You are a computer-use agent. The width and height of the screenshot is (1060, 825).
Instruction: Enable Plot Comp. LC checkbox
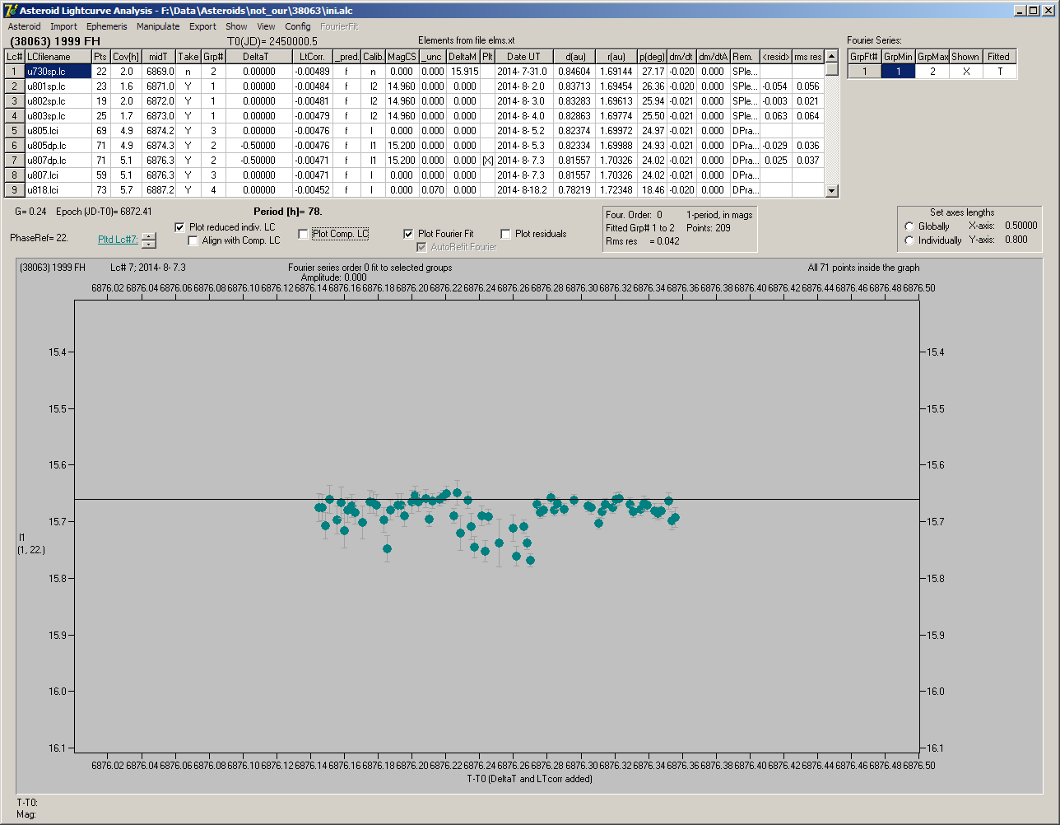click(x=303, y=234)
